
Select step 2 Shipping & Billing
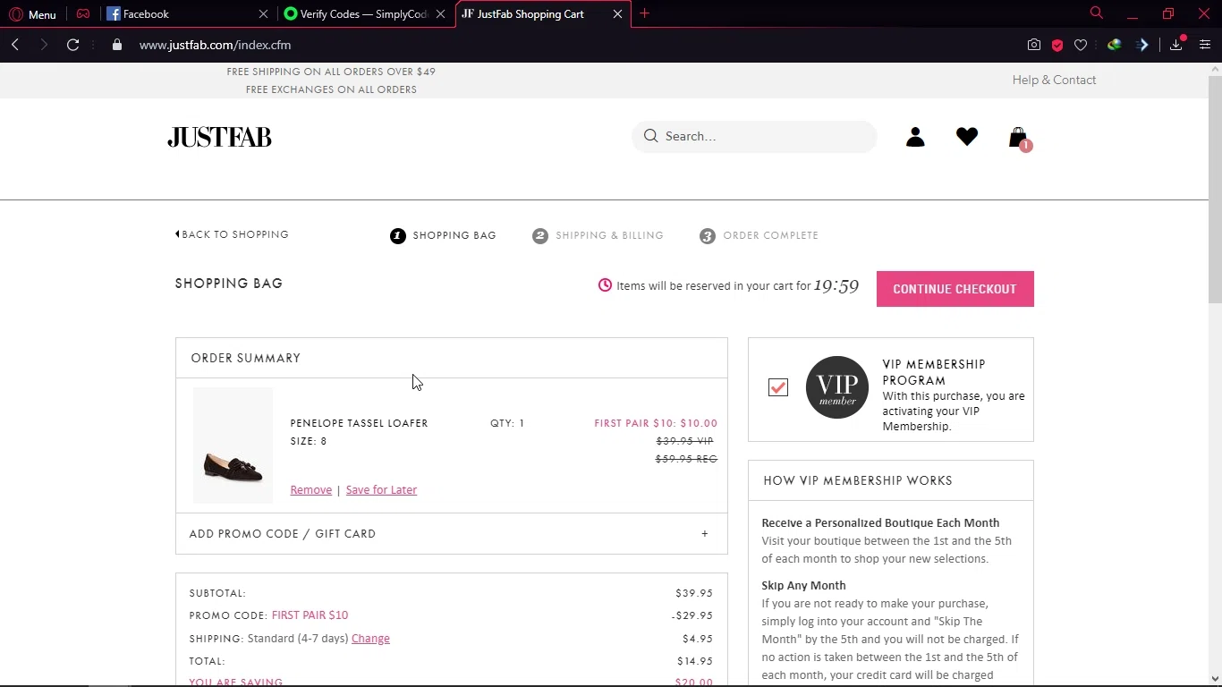[x=598, y=235]
